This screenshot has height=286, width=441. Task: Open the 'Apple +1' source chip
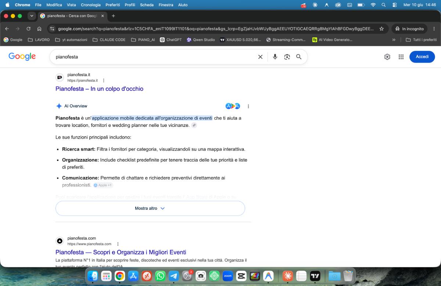pos(103,185)
